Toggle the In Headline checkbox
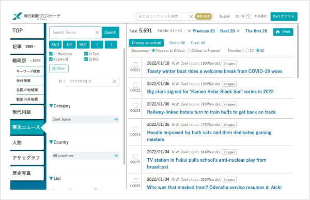Screen dimensions: 310x200 pyautogui.click(x=51, y=54)
